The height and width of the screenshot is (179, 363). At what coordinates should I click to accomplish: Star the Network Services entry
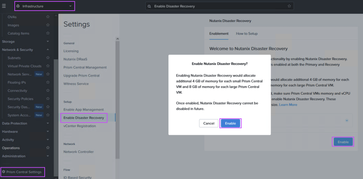pos(48,74)
